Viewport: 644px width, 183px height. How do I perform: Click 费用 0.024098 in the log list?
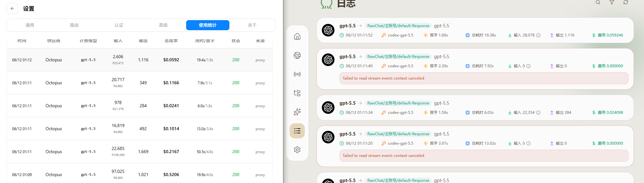[x=608, y=113]
